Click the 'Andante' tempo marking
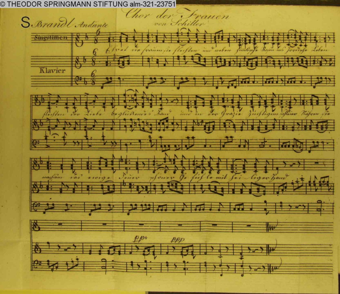The image size is (340, 294). coord(92,25)
